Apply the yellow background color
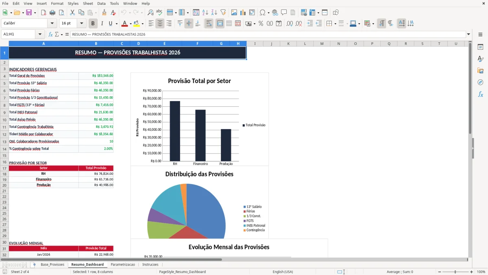The image size is (488, 275). click(x=136, y=24)
